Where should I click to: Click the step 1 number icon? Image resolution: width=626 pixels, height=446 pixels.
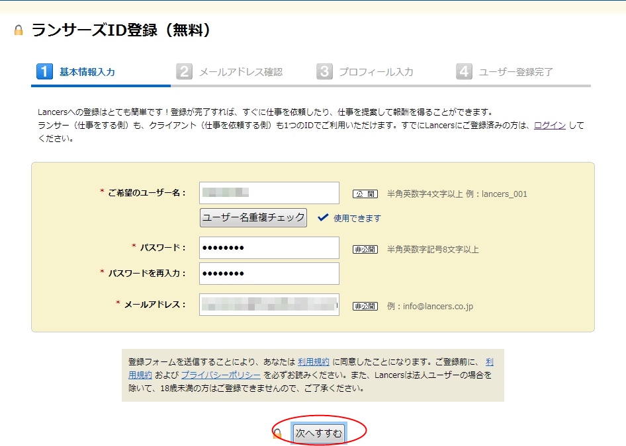44,72
